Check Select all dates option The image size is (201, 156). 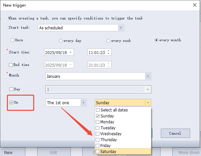point(98,110)
